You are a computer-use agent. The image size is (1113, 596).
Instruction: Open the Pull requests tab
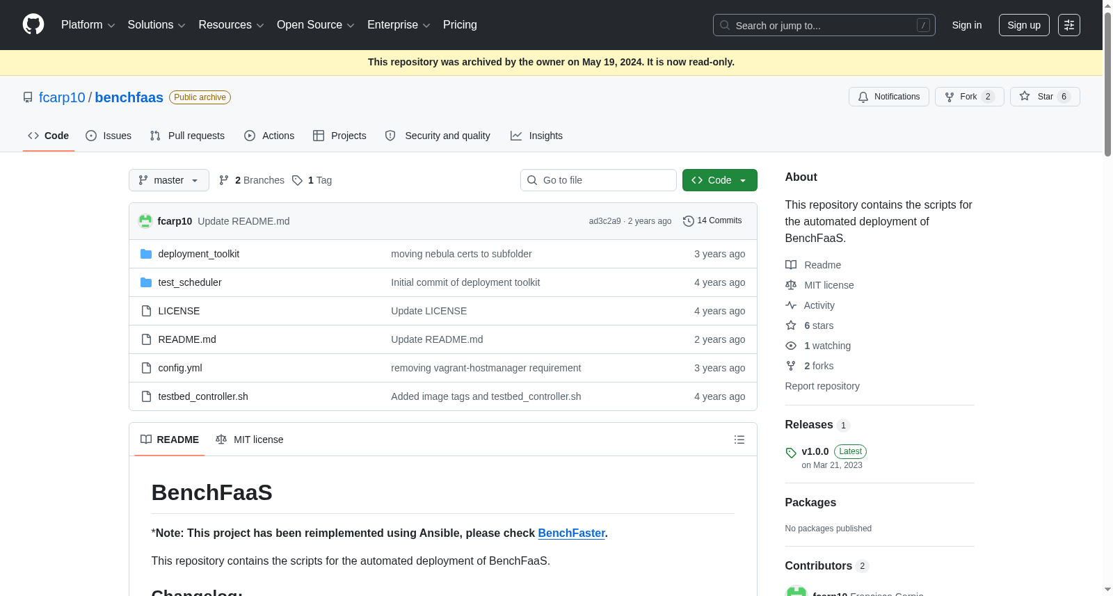187,136
